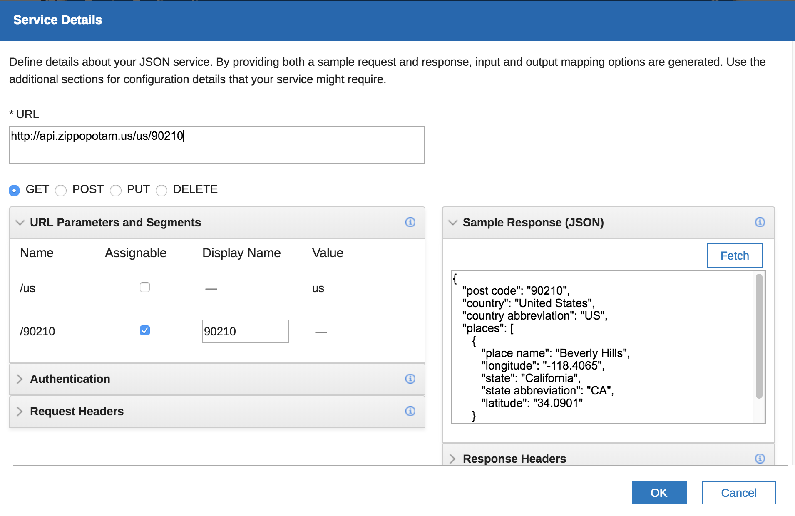Click the Value column header

point(328,253)
